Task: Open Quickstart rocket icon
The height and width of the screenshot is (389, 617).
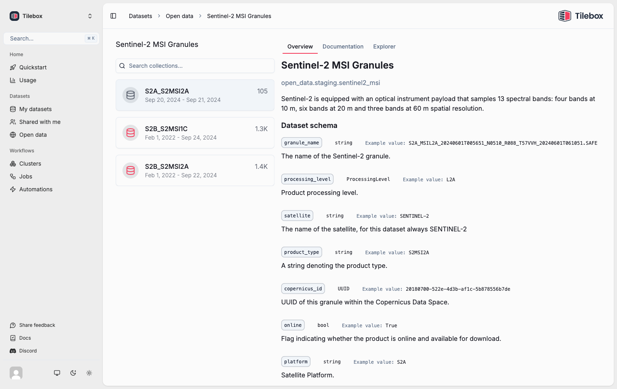Action: tap(13, 67)
